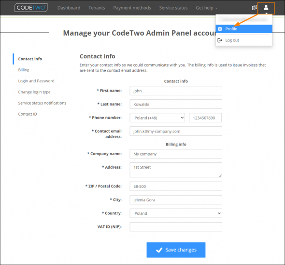This screenshot has height=265, width=285.
Task: Choose Log out from account menu
Action: tap(244, 40)
